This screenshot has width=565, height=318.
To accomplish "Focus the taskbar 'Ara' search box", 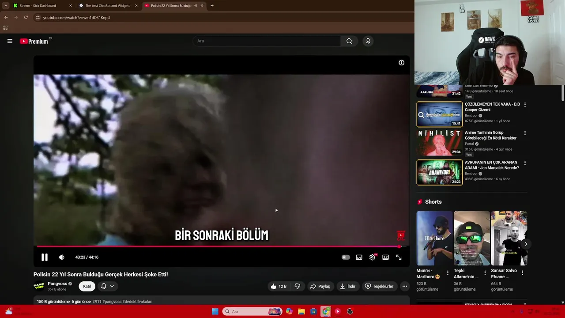I will pos(252,311).
